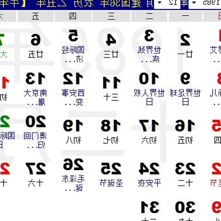This screenshot has height=221, width=221.
Task: Click the lunar date 廿三 under 4
Action: tap(111, 54)
